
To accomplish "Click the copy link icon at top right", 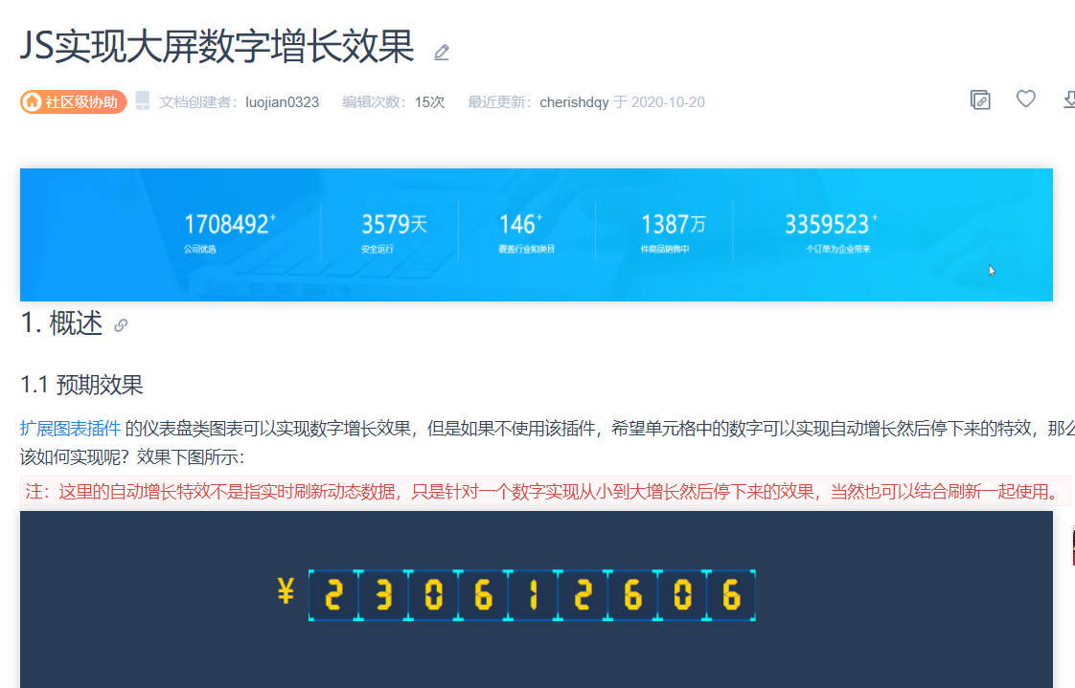I will tap(980, 100).
